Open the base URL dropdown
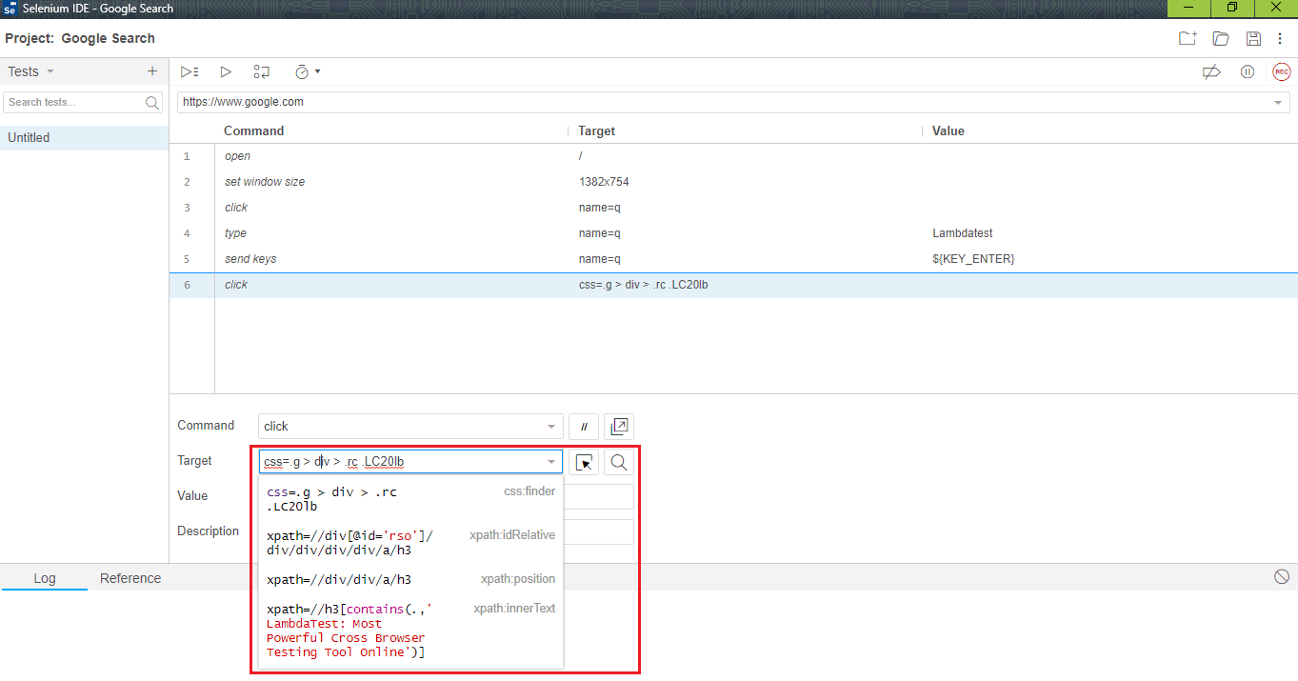 point(1278,102)
